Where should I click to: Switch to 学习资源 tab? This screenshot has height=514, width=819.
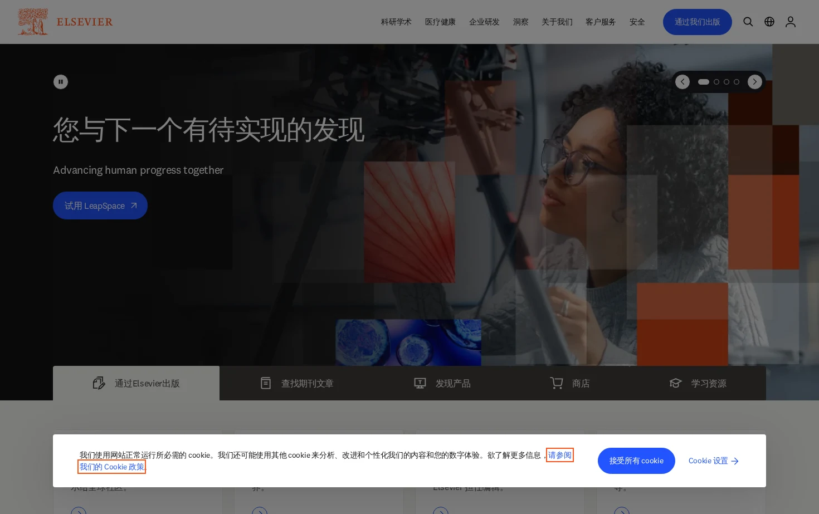(698, 383)
